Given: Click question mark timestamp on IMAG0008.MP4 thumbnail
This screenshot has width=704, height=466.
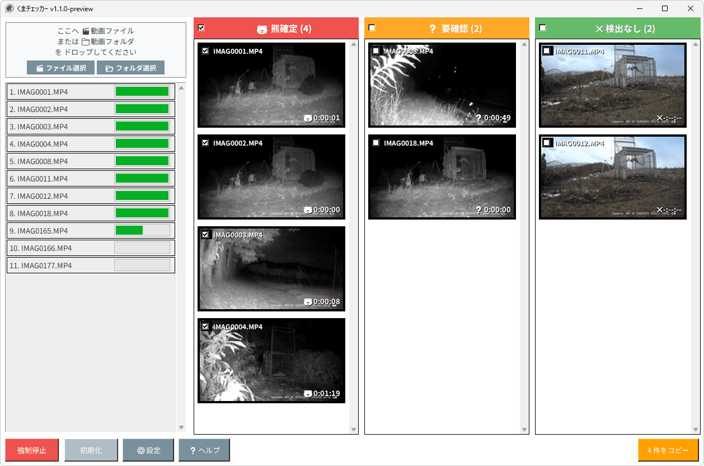Looking at the screenshot, I should pyautogui.click(x=478, y=118).
